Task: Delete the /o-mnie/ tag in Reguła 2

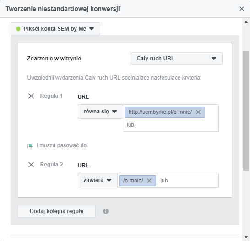Action: [x=149, y=181]
